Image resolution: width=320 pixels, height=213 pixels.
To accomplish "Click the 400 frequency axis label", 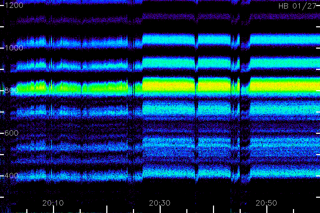I will point(11,176).
